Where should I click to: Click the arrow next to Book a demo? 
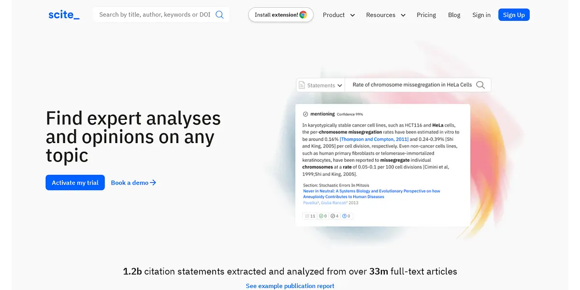pyautogui.click(x=153, y=183)
